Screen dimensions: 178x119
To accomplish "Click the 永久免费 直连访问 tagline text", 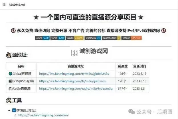I will pos(88,31).
